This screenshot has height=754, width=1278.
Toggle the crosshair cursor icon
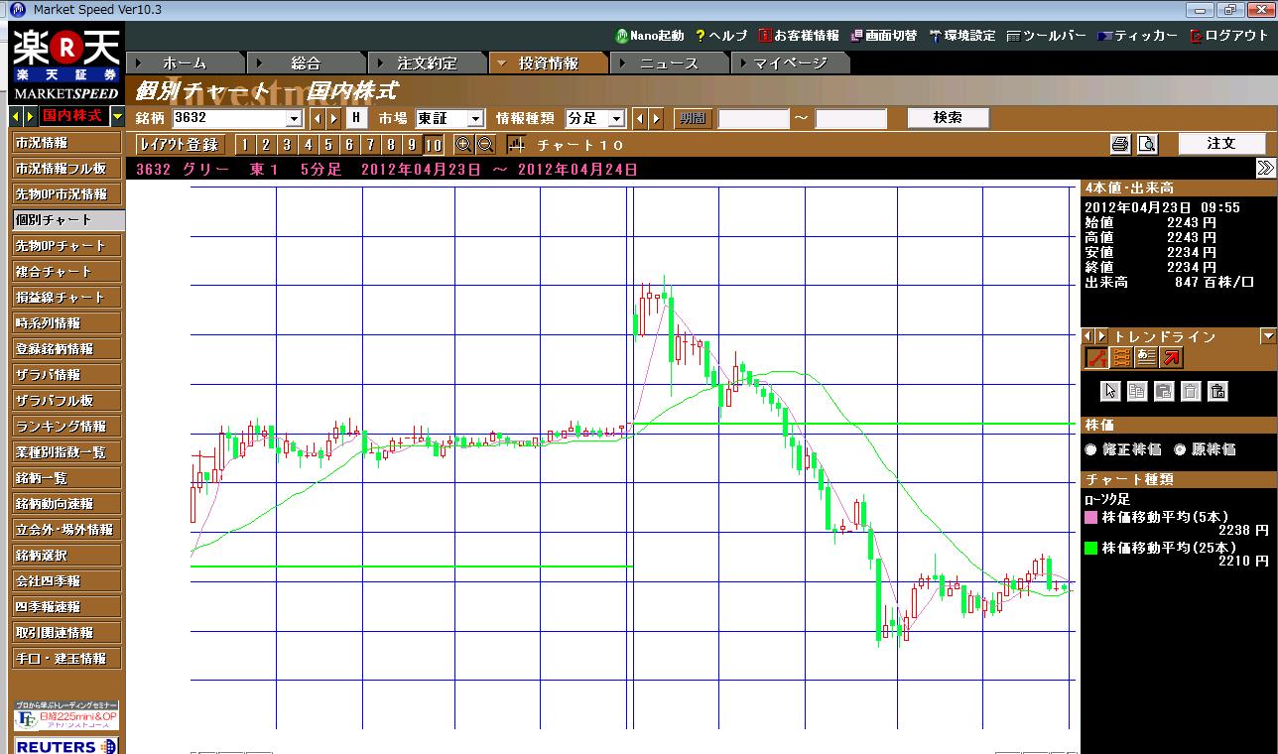pyautogui.click(x=516, y=145)
